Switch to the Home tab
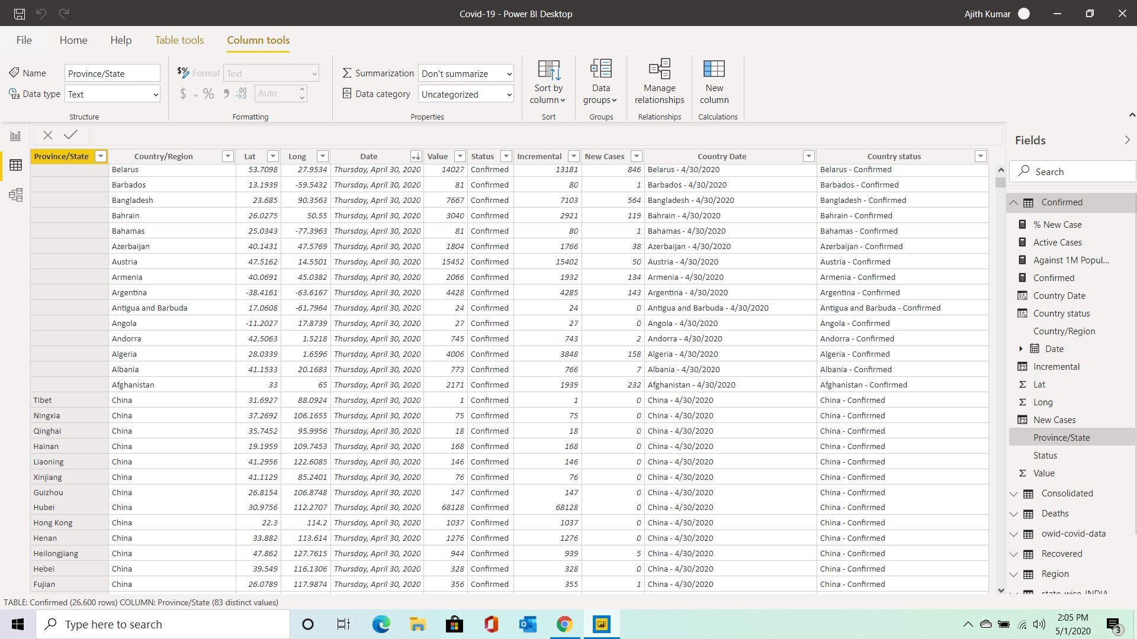The image size is (1137, 639). (73, 40)
